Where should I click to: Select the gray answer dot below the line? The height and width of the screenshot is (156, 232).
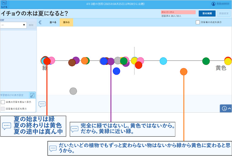pos(73,91)
